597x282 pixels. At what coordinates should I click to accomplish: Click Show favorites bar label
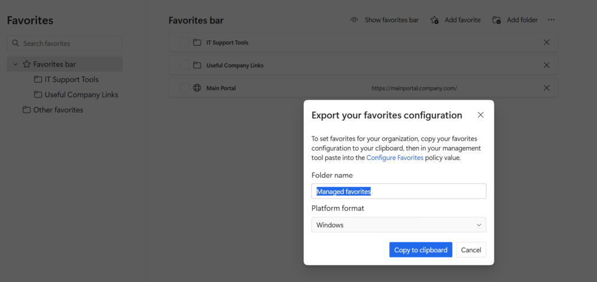pos(391,20)
